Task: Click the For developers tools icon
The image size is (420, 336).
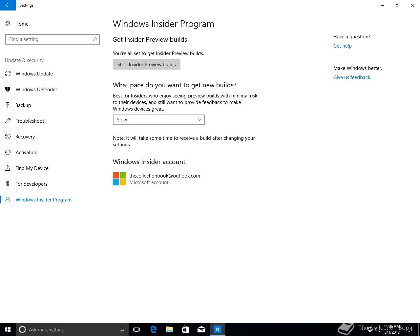Action: pyautogui.click(x=8, y=184)
